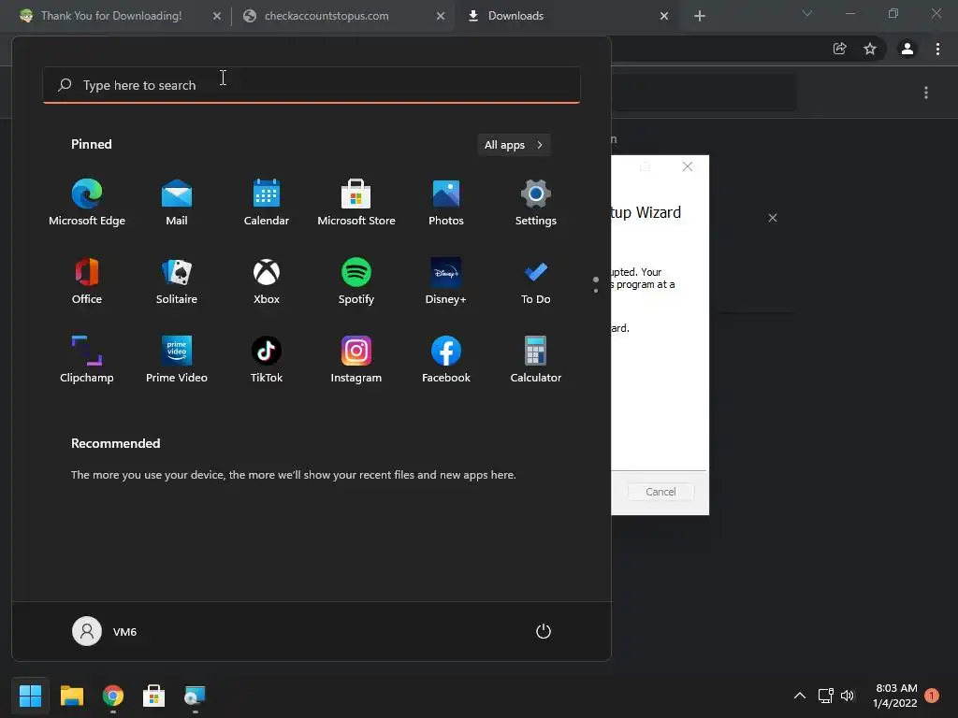Remove the download item with X

pos(773,218)
